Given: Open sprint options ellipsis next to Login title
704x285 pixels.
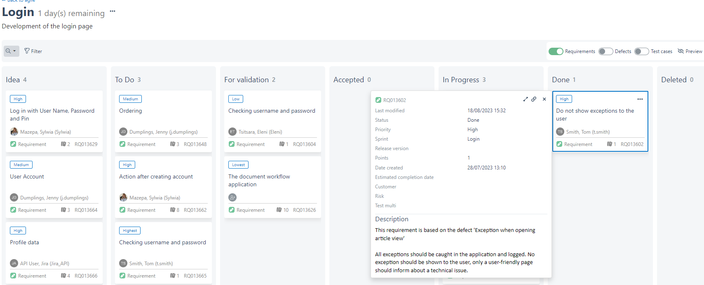Looking at the screenshot, I should 112,11.
